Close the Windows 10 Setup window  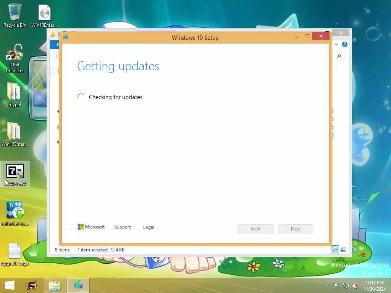pyautogui.click(x=321, y=36)
